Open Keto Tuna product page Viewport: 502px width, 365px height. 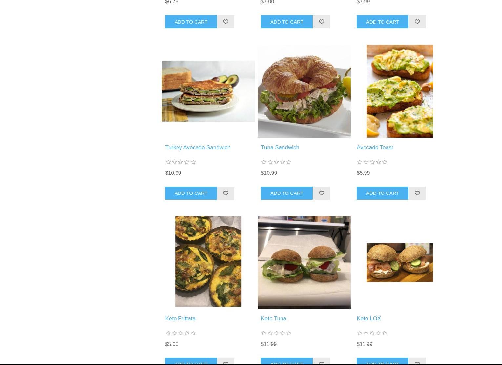[274, 318]
